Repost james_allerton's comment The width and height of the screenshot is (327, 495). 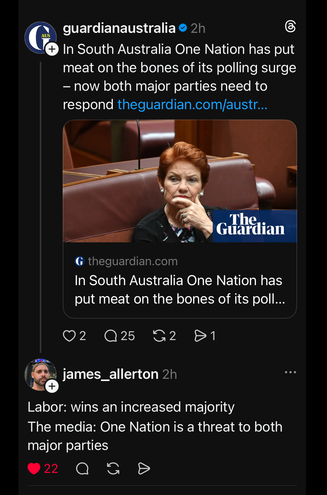(x=113, y=468)
